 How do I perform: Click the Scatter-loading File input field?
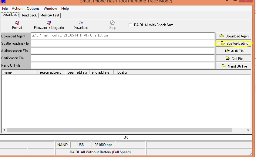click(x=123, y=44)
